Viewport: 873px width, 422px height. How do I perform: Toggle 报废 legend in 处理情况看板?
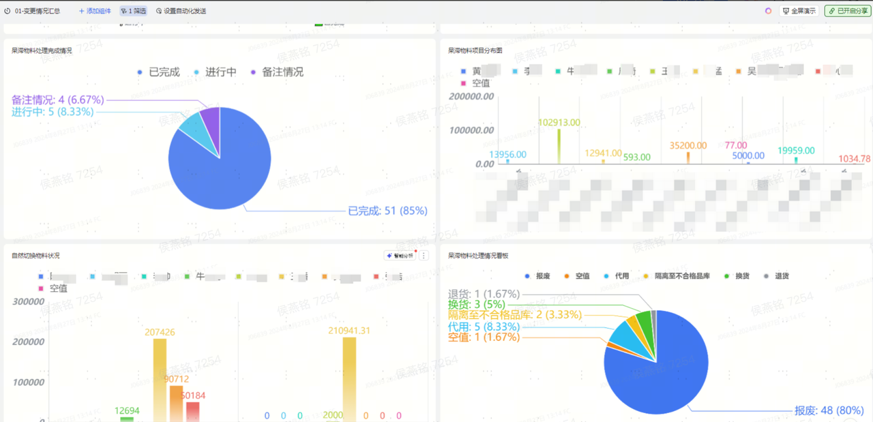(x=537, y=276)
